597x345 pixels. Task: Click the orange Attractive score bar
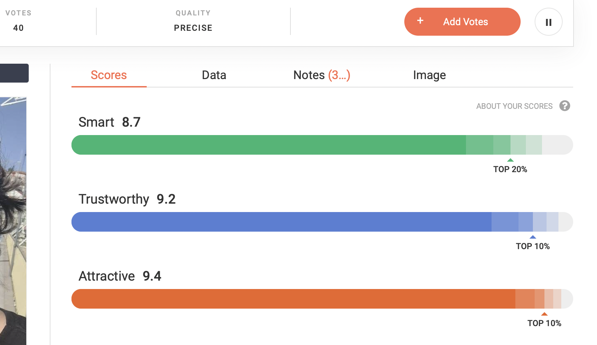(x=322, y=299)
